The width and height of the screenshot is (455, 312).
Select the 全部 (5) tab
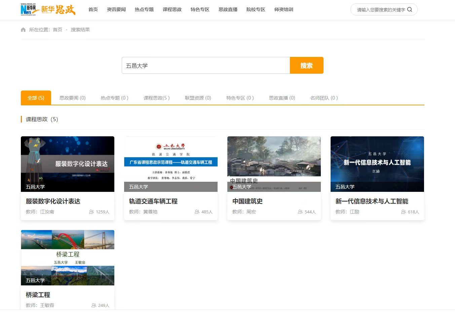point(36,98)
